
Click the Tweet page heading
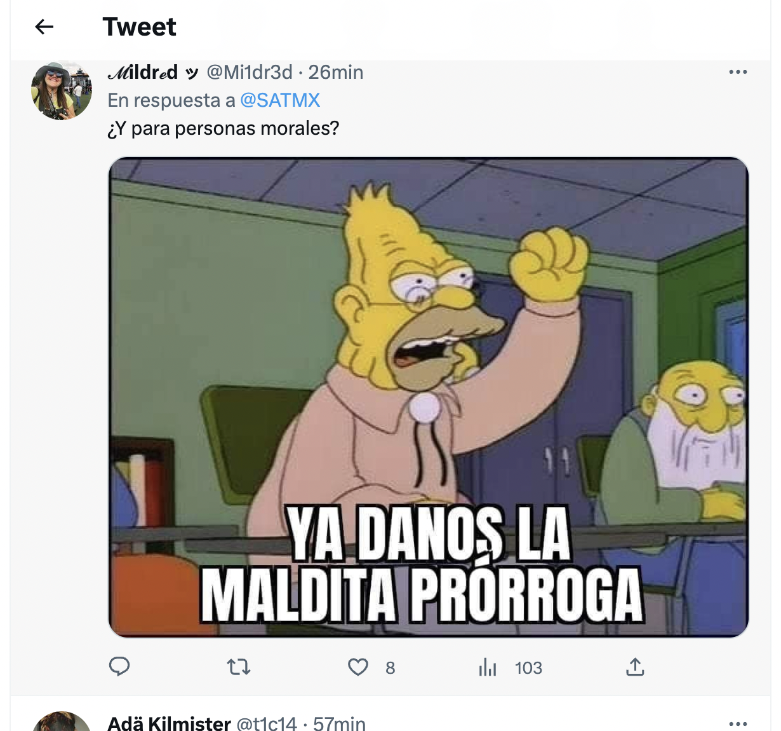coord(140,27)
